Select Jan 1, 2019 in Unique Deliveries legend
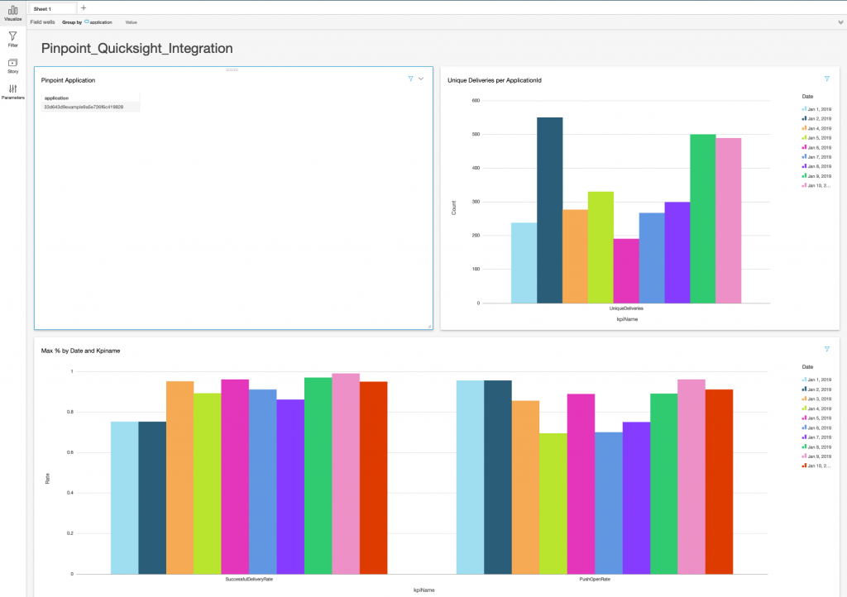The height and width of the screenshot is (597, 847). (816, 109)
